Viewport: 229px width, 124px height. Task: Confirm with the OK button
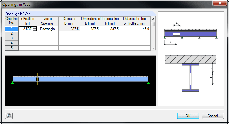(x=188, y=116)
